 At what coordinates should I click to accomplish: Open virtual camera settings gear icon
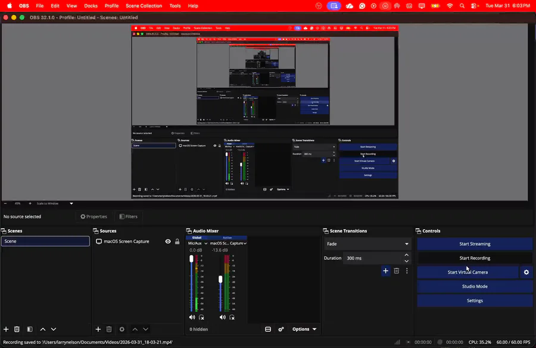pyautogui.click(x=526, y=272)
